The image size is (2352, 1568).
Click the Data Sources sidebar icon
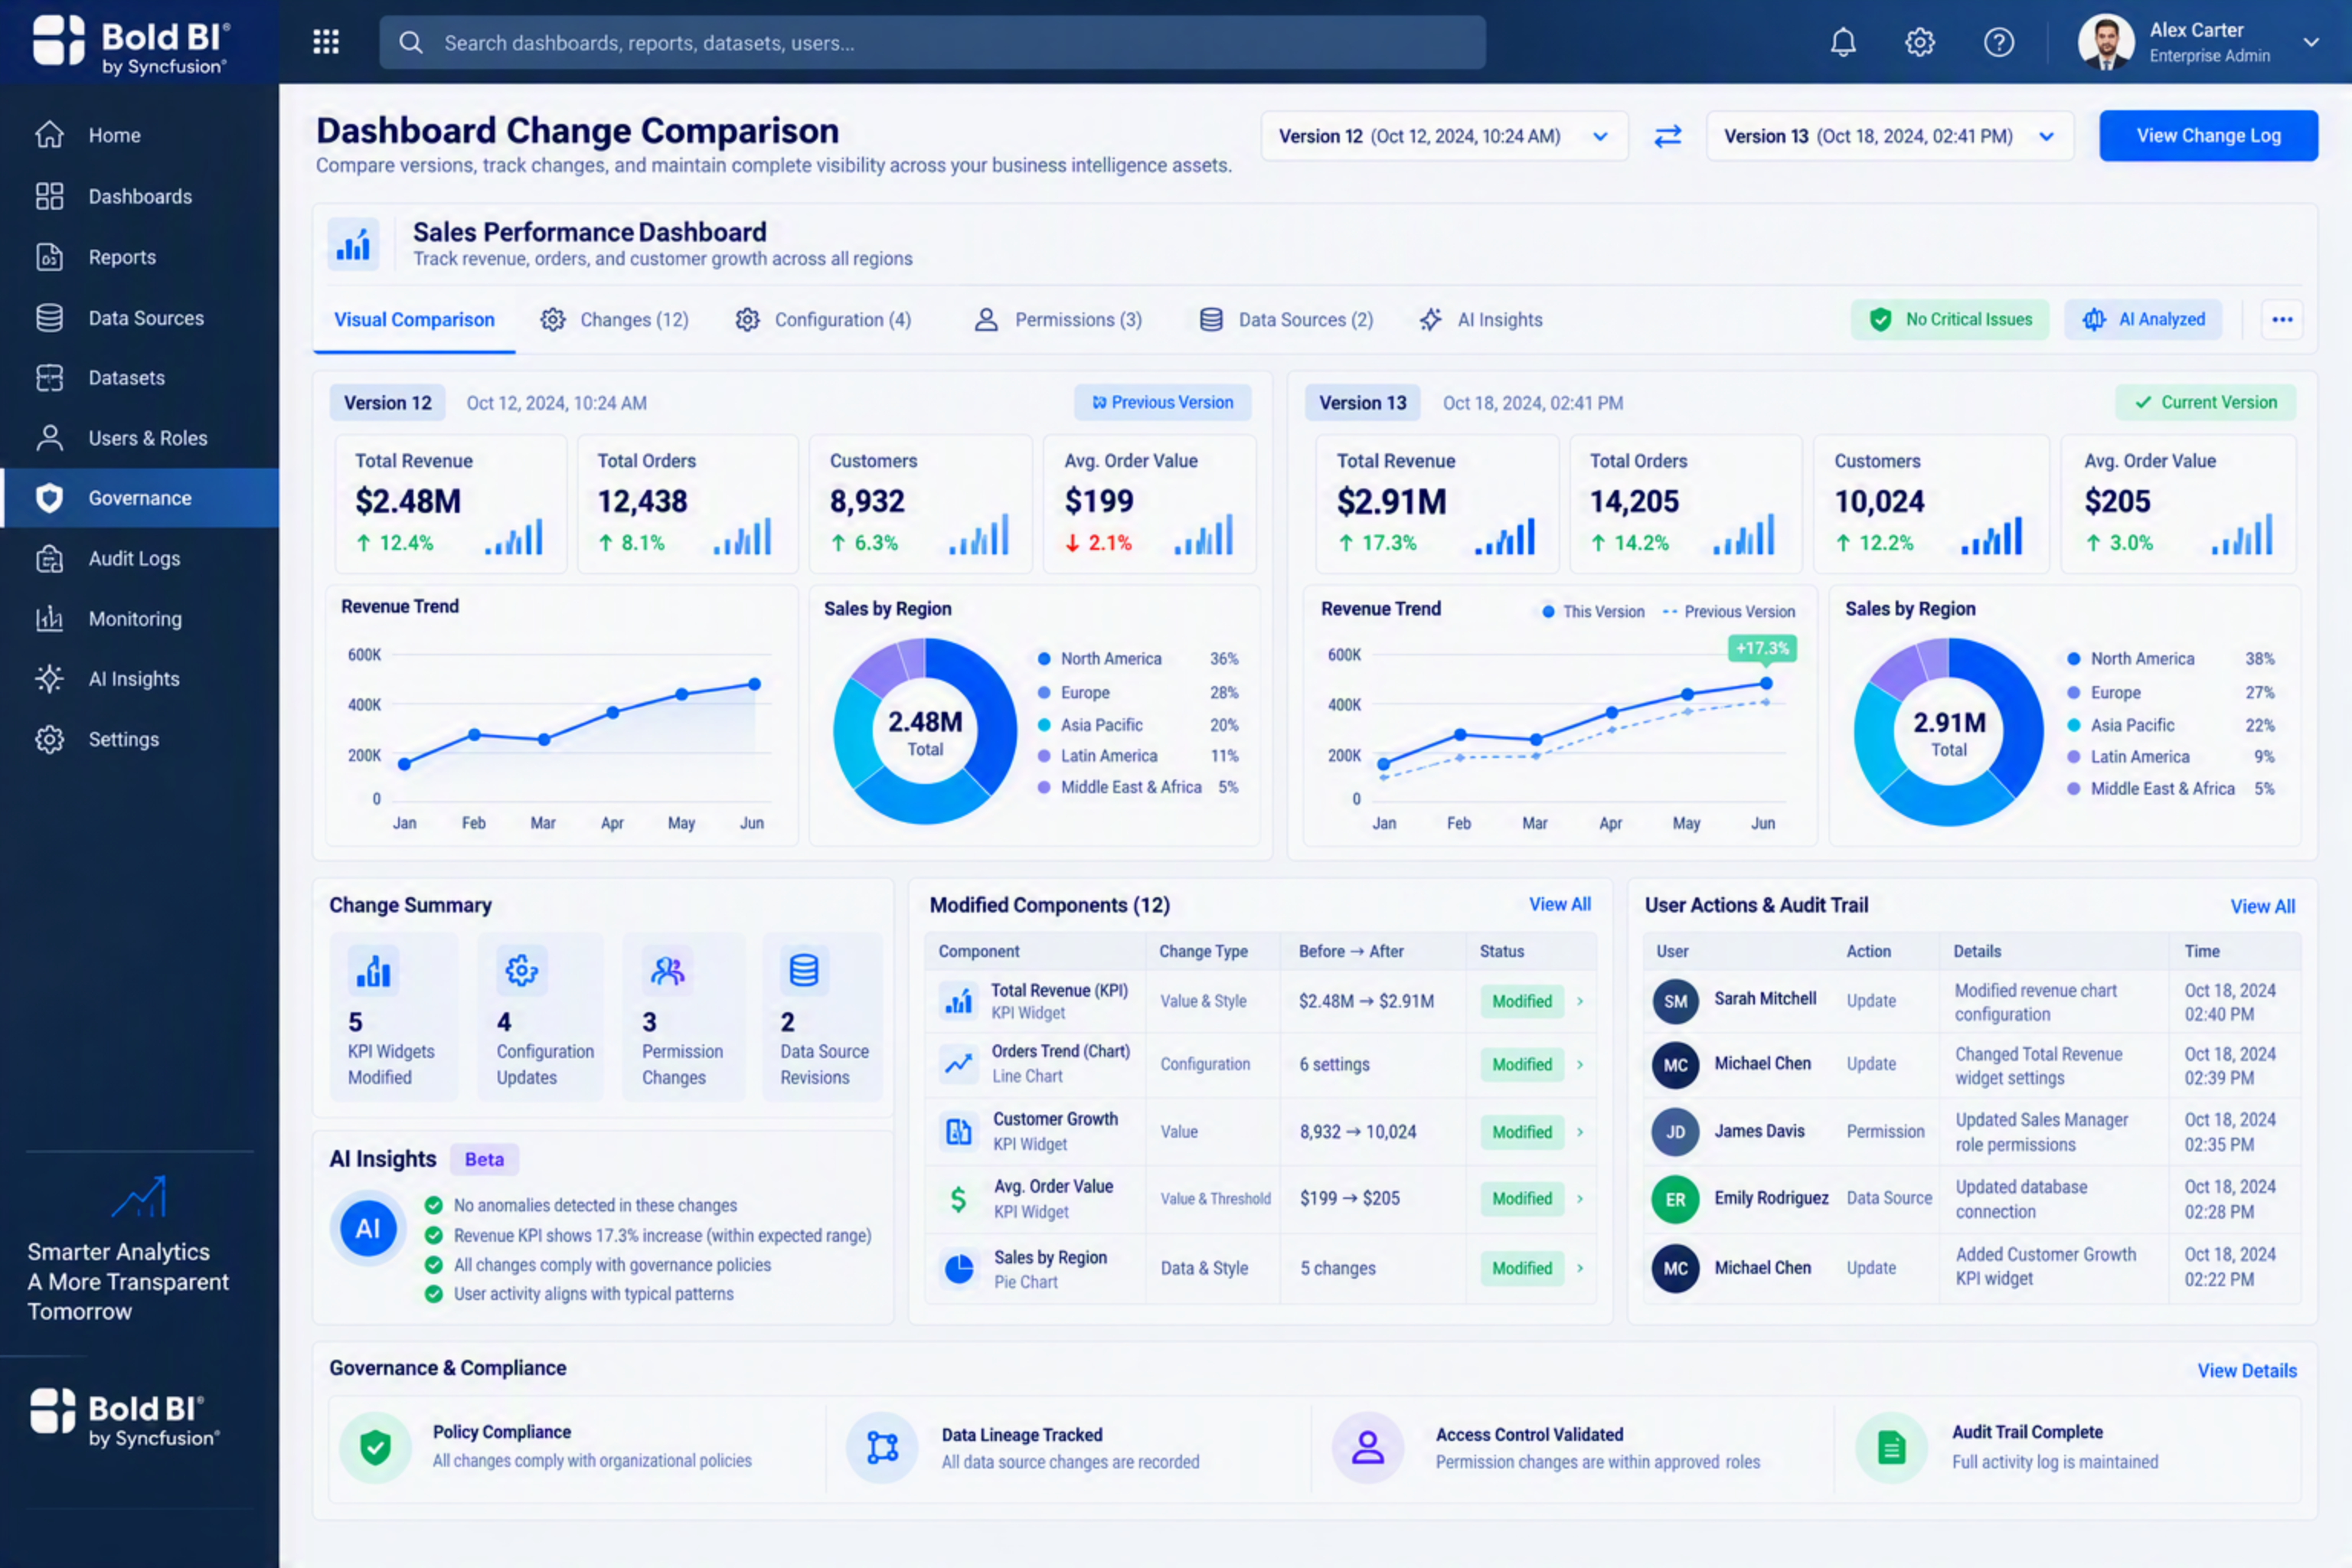click(49, 318)
